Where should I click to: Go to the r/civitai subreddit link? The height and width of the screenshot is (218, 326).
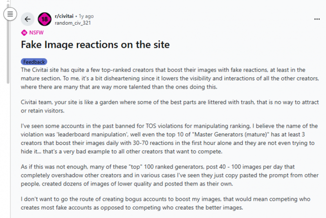pyautogui.click(x=66, y=16)
